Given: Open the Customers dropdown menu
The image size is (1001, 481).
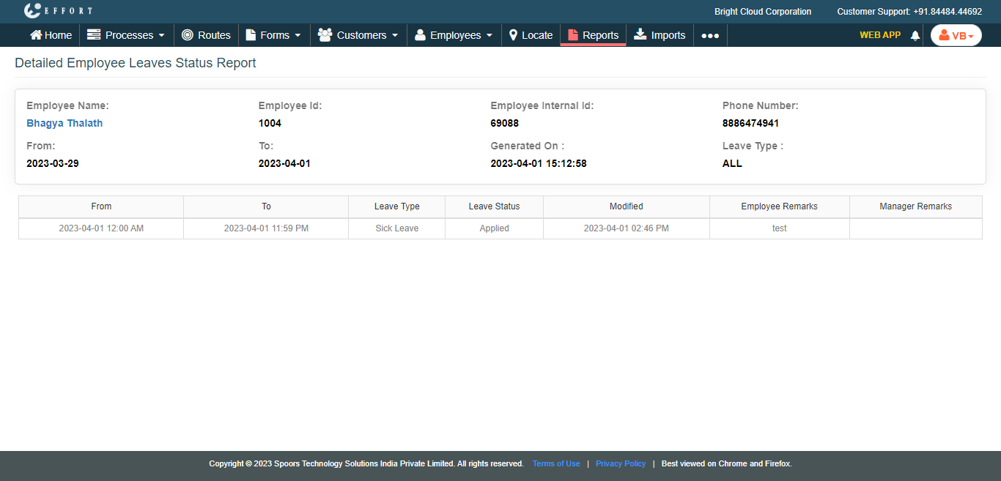Looking at the screenshot, I should click(x=358, y=35).
